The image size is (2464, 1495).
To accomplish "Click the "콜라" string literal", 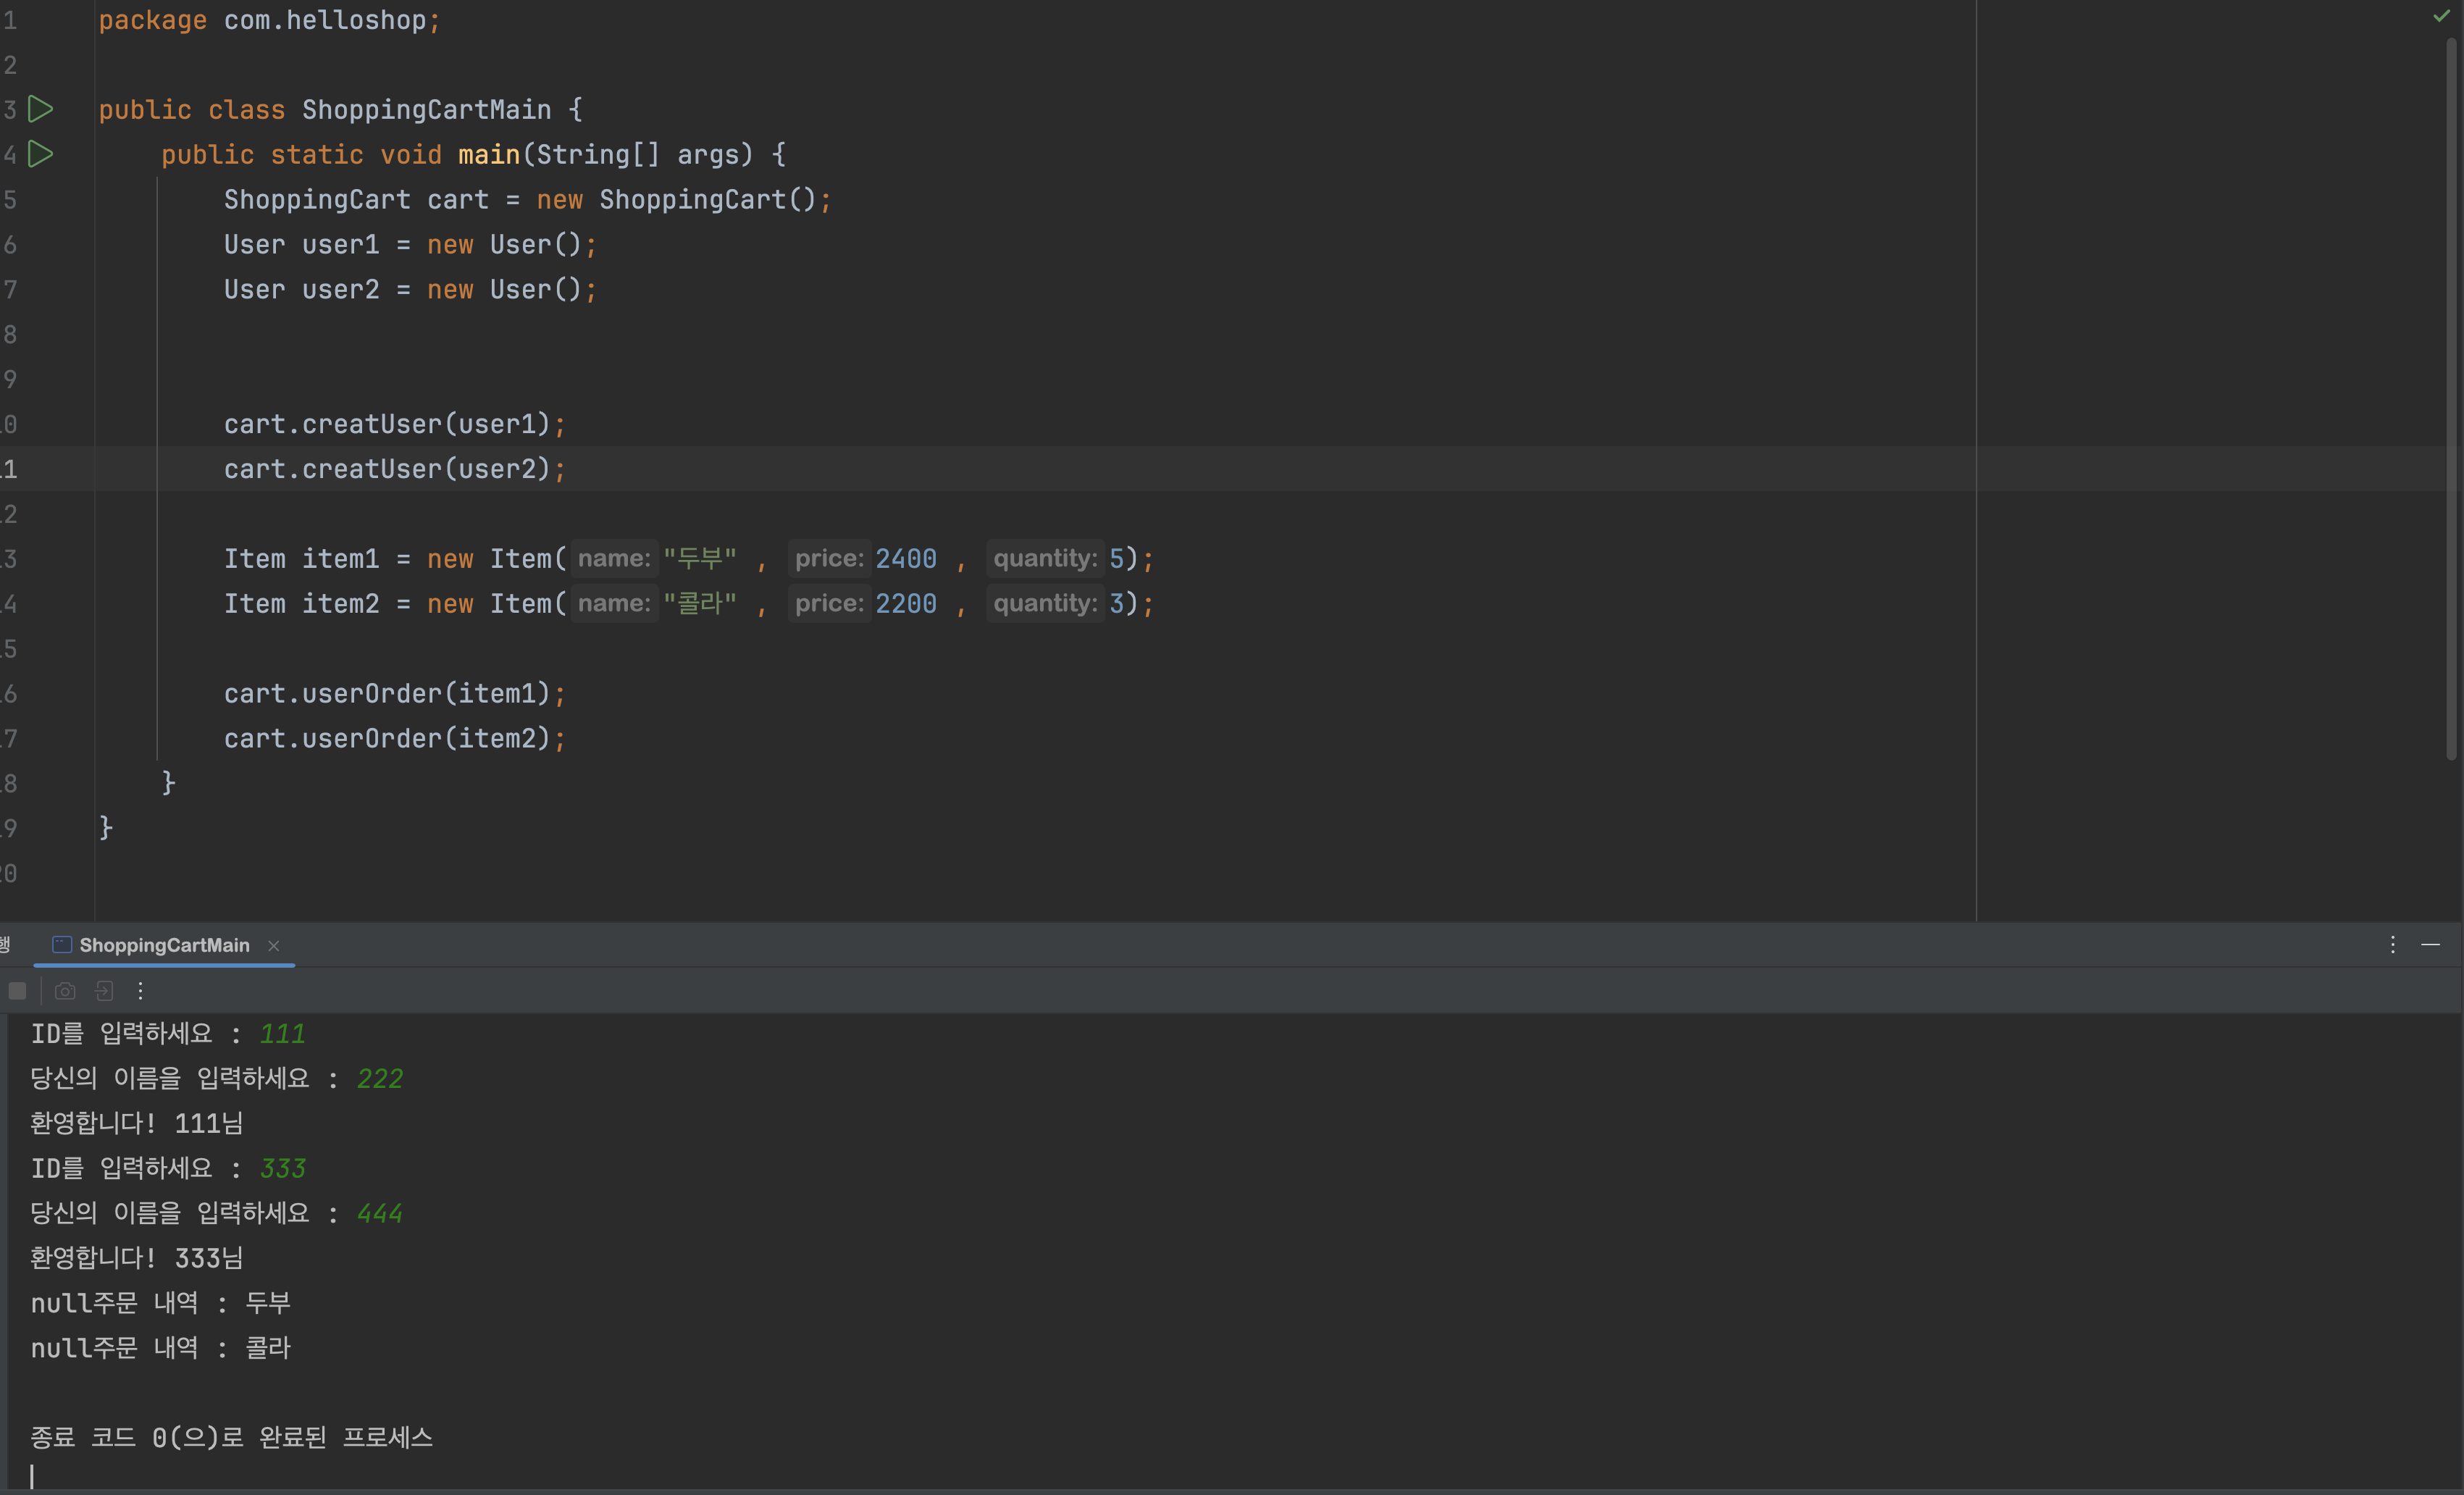I will tap(700, 604).
